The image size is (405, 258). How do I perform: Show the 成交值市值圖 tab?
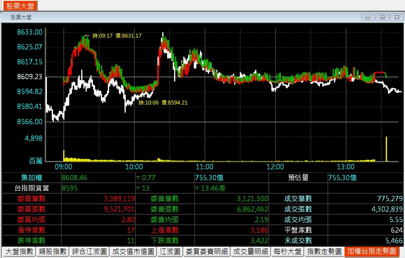pyautogui.click(x=133, y=251)
